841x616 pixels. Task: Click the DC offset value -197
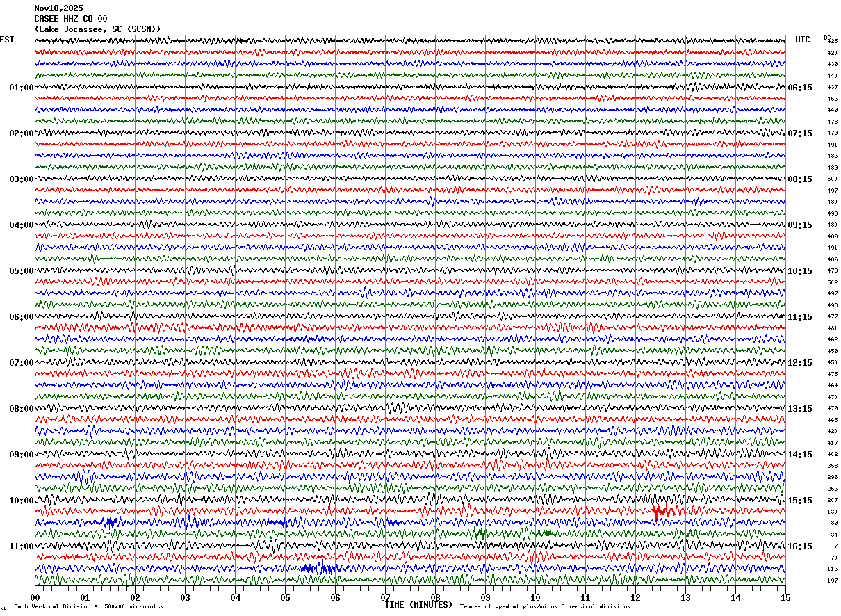(x=831, y=580)
